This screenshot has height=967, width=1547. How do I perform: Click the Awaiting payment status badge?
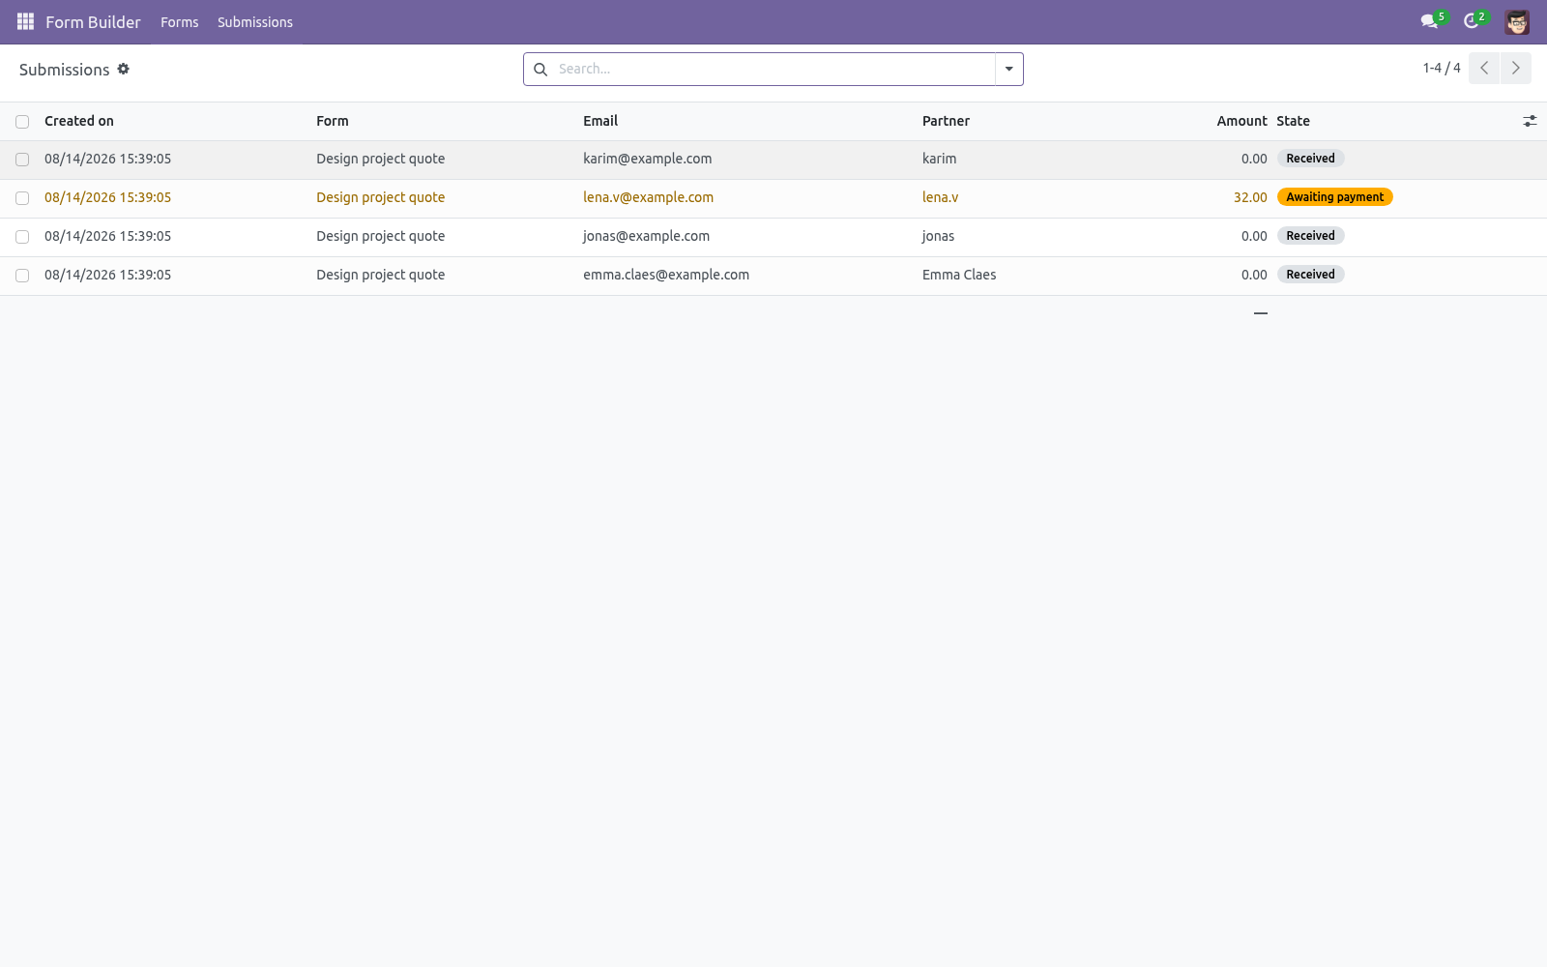coord(1334,197)
